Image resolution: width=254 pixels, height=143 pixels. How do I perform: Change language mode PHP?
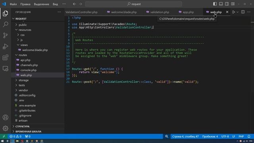click(x=241, y=137)
